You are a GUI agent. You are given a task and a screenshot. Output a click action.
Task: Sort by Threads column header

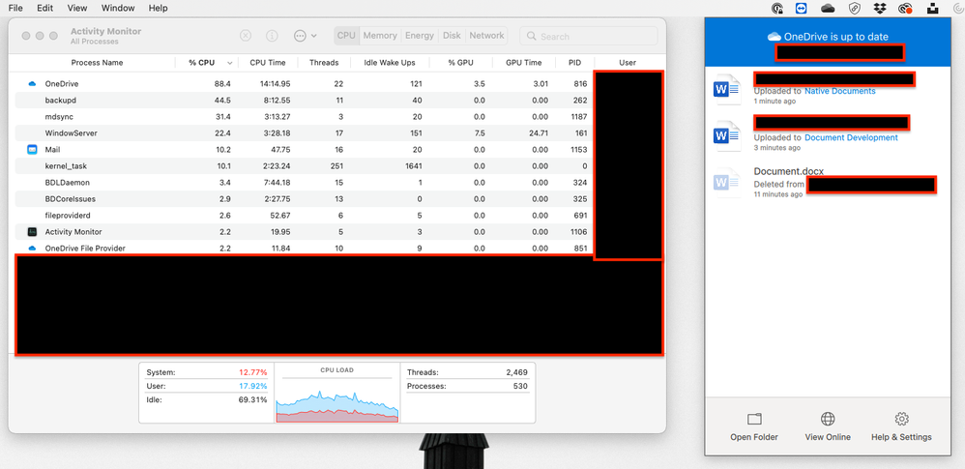point(324,63)
